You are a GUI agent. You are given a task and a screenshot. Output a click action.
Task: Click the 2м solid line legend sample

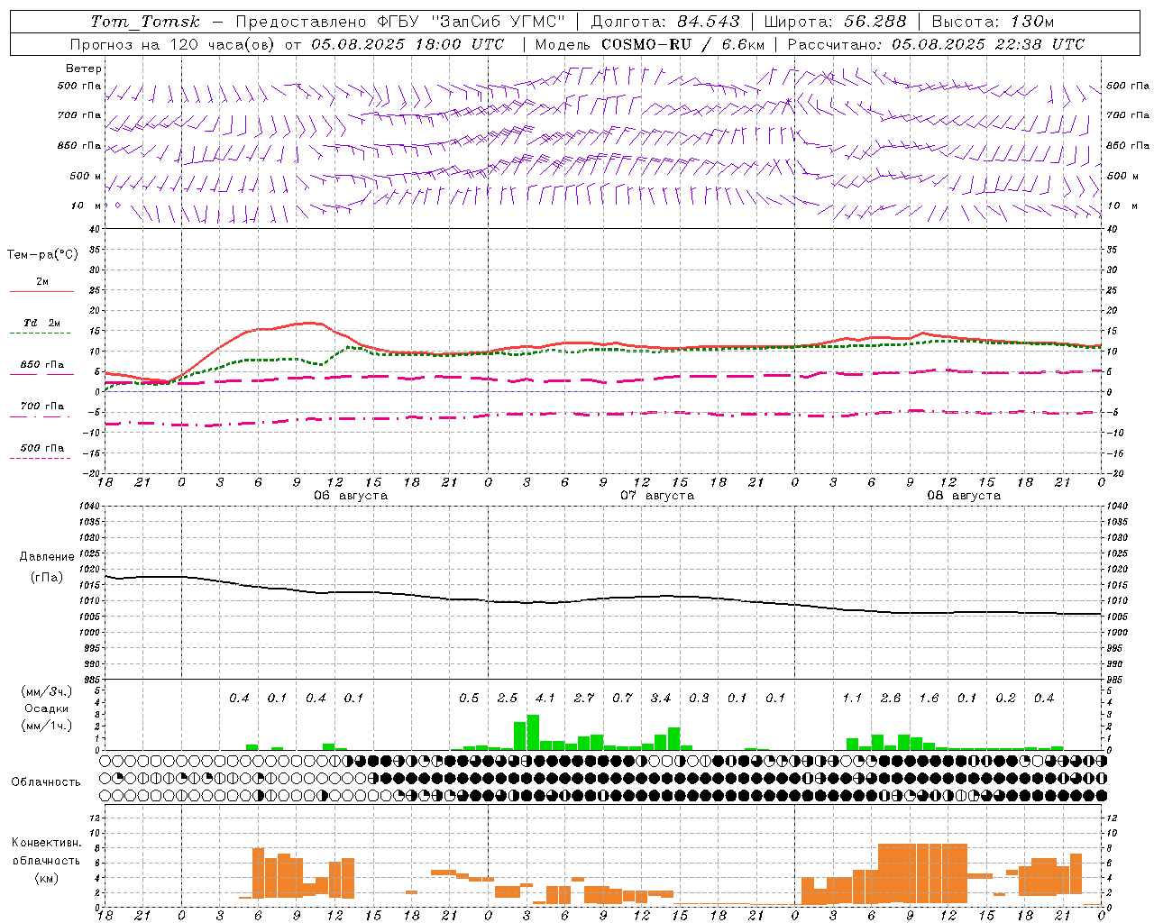coord(41,291)
